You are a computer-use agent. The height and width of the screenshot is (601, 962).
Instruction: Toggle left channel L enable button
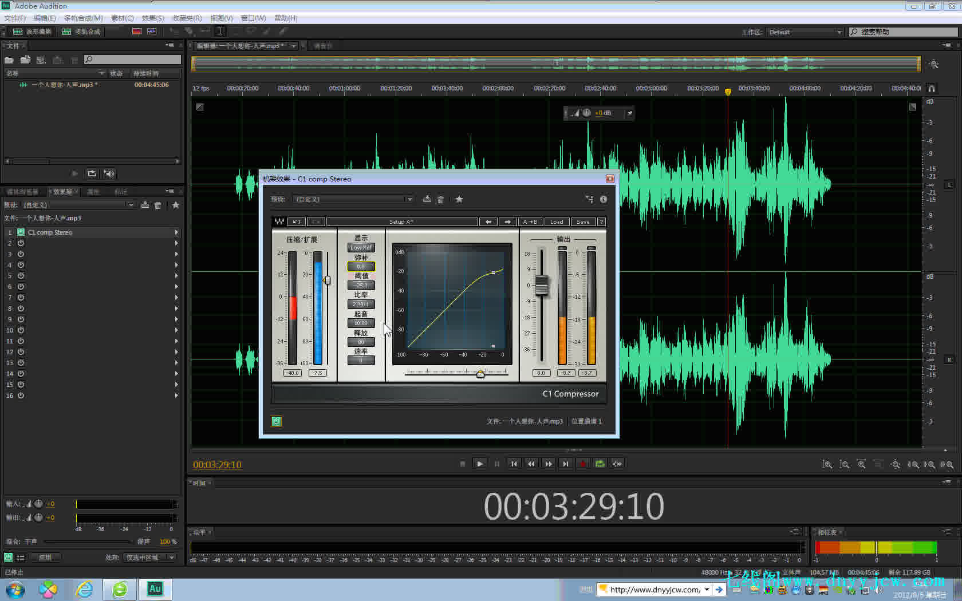coord(949,184)
